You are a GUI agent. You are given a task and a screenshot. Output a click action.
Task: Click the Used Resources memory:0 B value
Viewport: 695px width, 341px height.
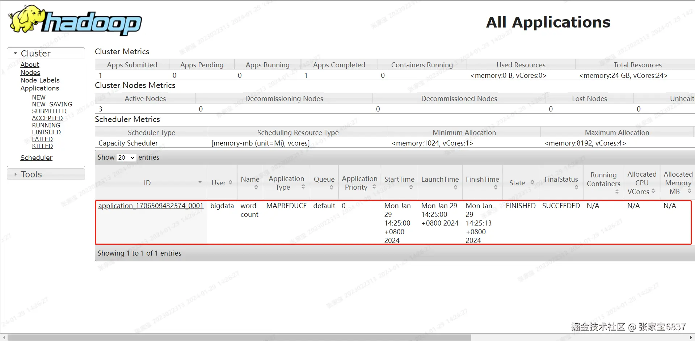pos(508,75)
